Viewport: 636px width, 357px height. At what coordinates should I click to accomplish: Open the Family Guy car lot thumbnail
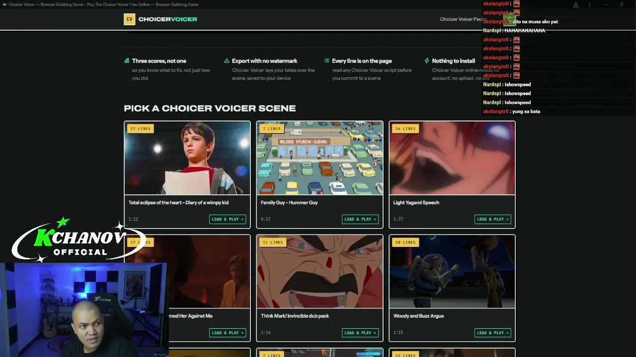(x=320, y=158)
